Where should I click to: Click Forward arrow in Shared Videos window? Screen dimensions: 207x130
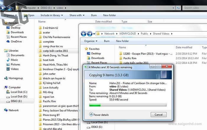pyautogui.click(x=90, y=34)
